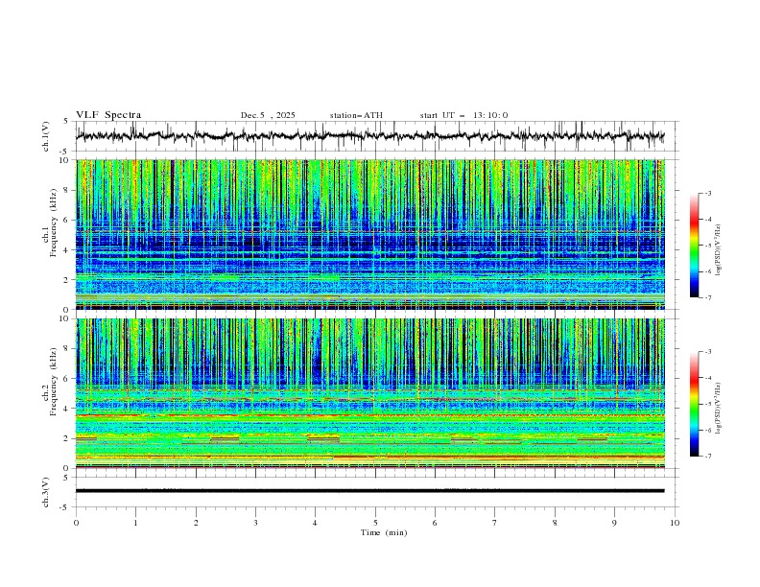Click the "-5" tick on the ch.1 colorbar

[x=708, y=246]
